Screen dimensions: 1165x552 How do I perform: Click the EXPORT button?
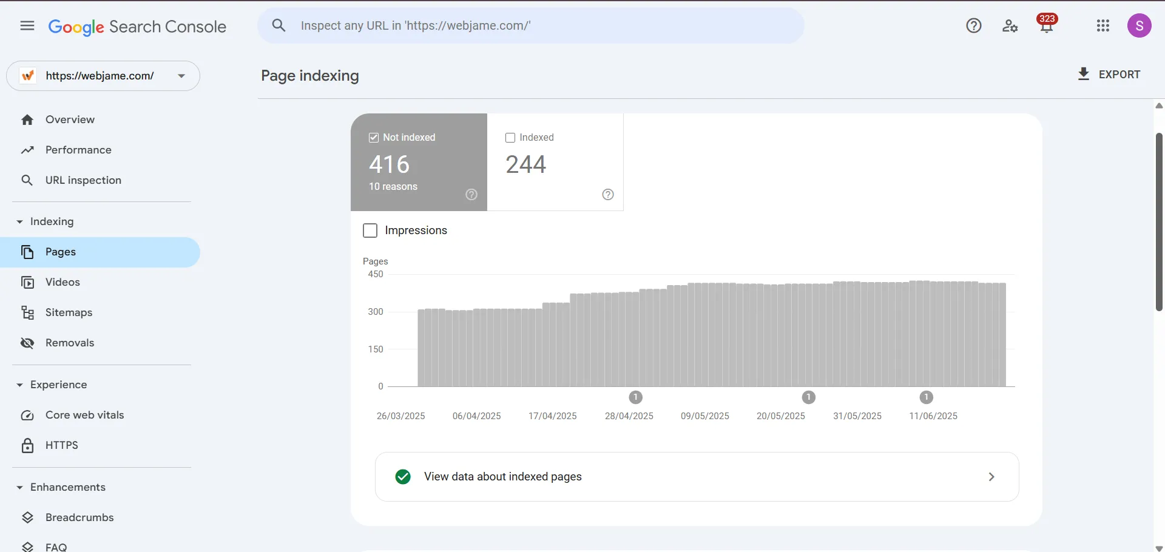(x=1109, y=74)
